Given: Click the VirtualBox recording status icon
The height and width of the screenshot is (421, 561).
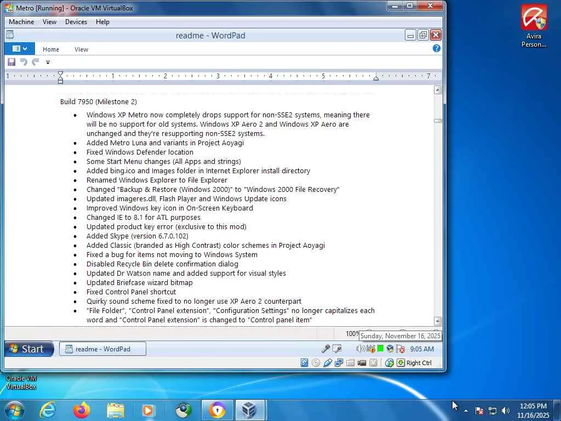Looking at the screenshot, I should coord(373,363).
